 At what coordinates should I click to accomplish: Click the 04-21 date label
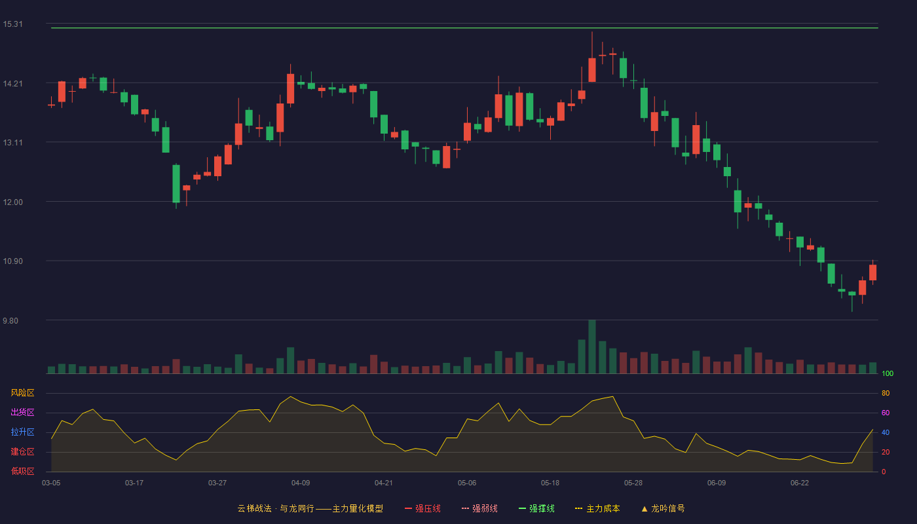point(384,483)
